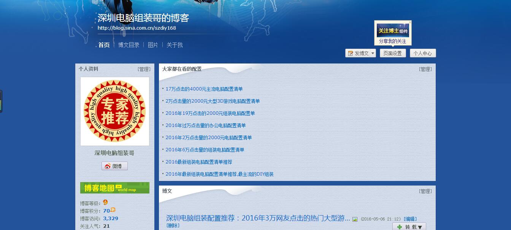Image resolution: width=511 pixels, height=230 pixels.
Task: Click the green plus 转载 repost button
Action: click(x=409, y=227)
